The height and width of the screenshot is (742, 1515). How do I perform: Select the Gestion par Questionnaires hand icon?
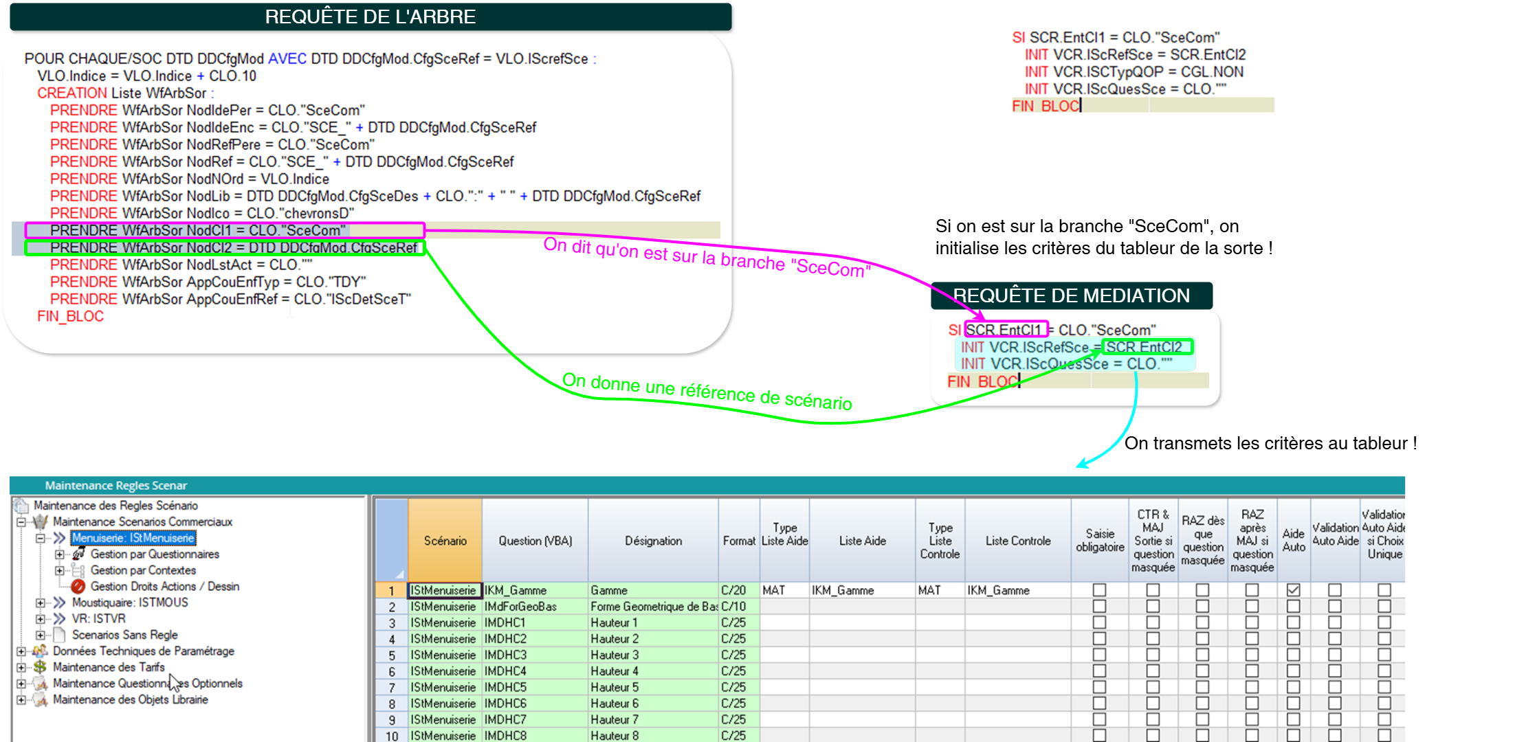point(79,554)
